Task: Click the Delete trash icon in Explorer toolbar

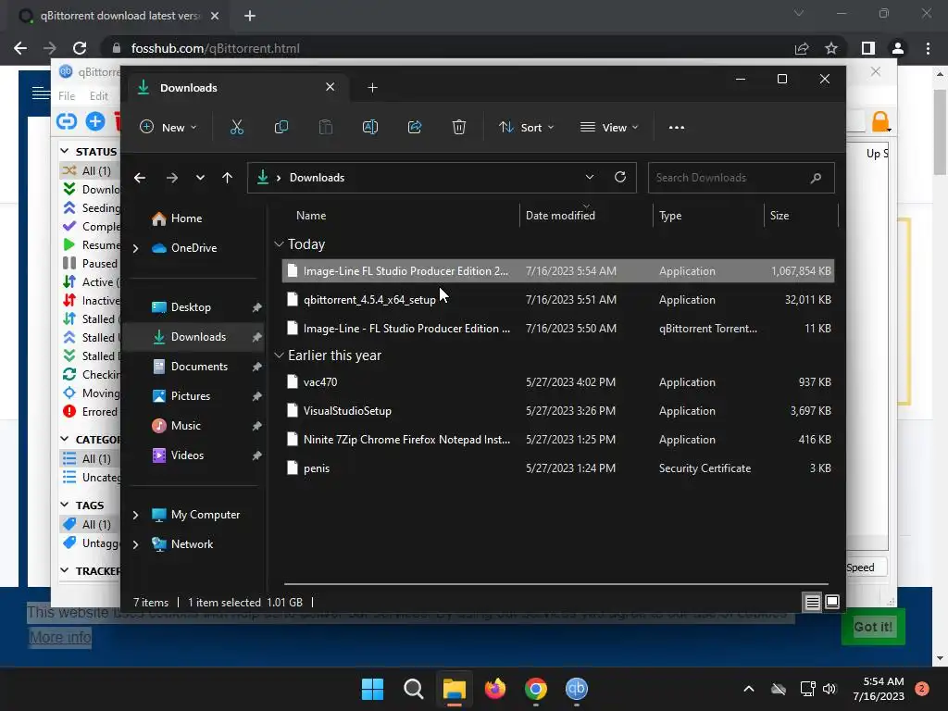Action: tap(459, 127)
